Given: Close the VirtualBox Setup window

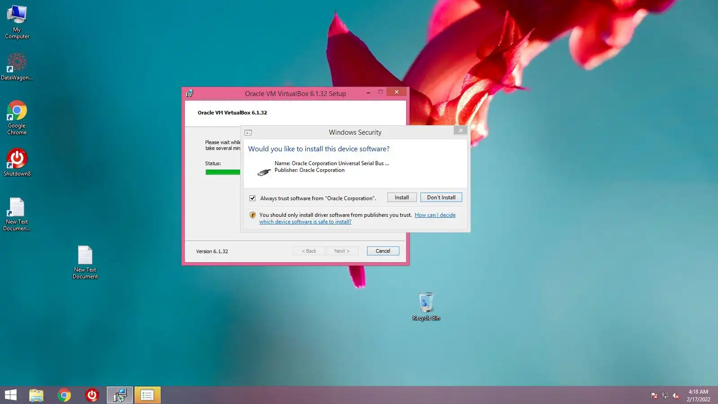Looking at the screenshot, I should (x=396, y=92).
